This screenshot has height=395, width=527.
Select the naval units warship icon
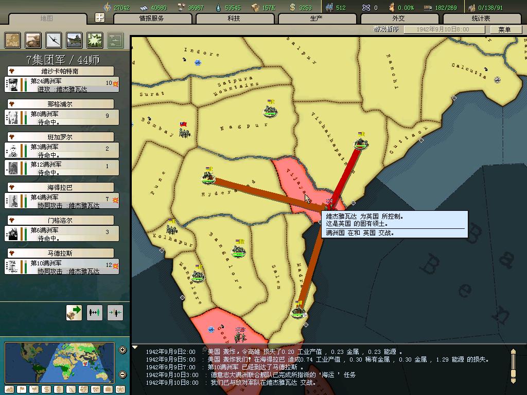(x=75, y=40)
